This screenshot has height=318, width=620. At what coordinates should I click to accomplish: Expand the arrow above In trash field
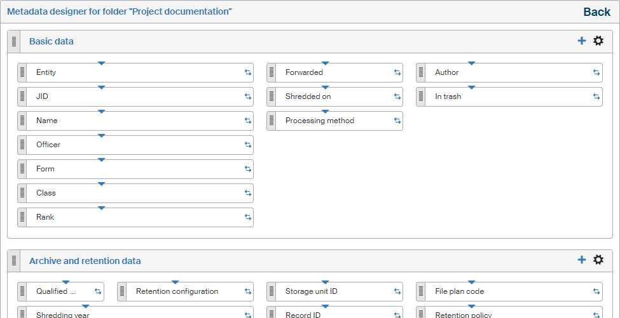(471, 88)
